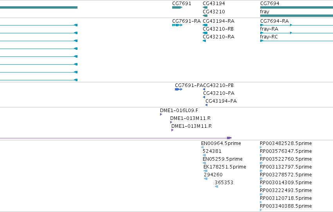This screenshot has height=212, width=333.
Task: Open the CG43194-PA protein label
Action: point(221,101)
